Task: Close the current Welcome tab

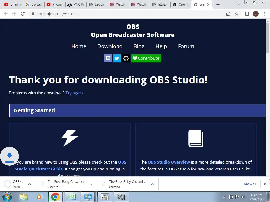Action: point(208,4)
